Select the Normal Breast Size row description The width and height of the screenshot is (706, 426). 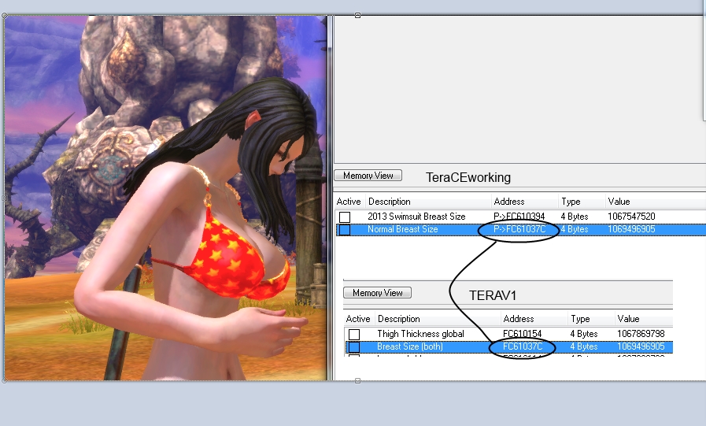tap(402, 230)
